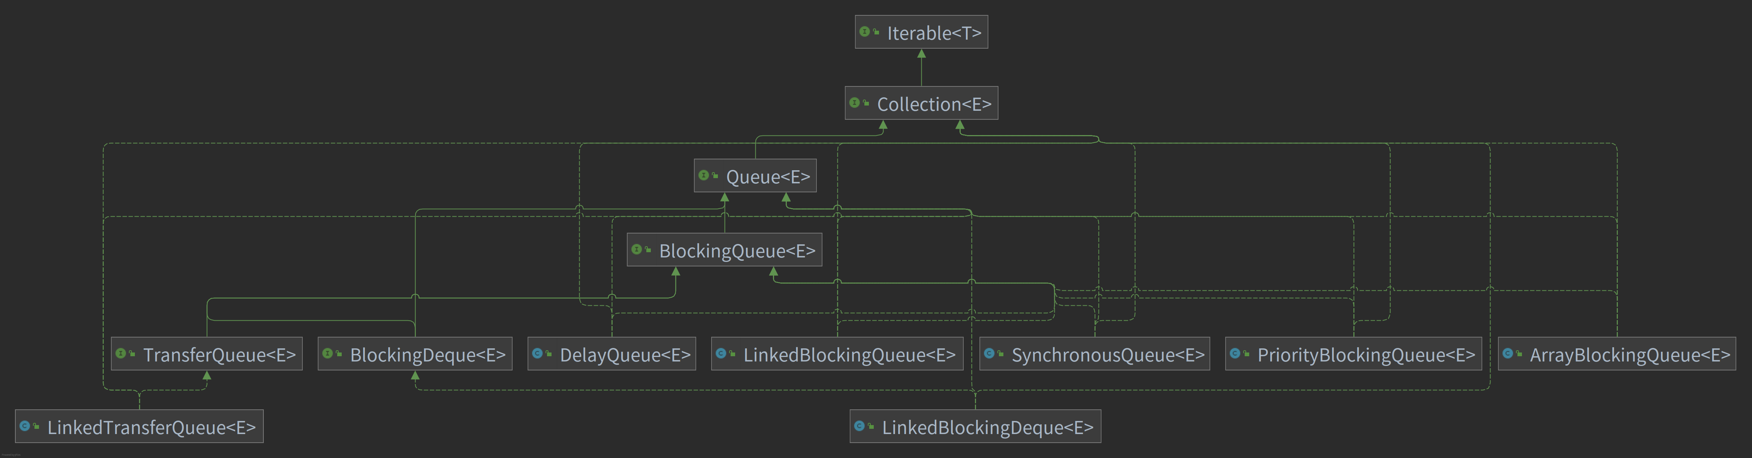Select the LinkedTransferQueue<E> node text

(x=151, y=427)
